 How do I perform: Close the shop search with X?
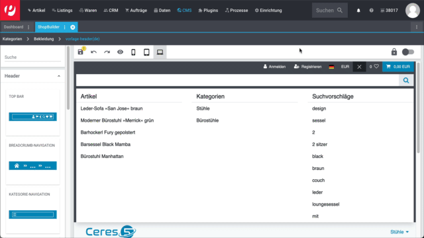(x=359, y=67)
